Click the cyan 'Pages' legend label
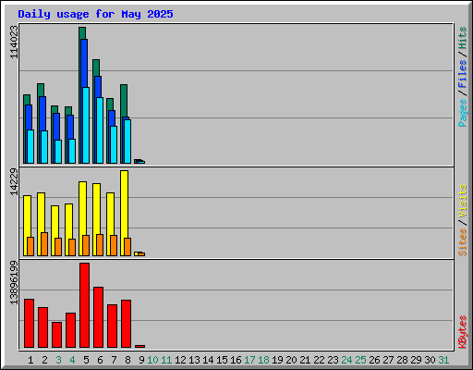The image size is (473, 370). pos(462,113)
